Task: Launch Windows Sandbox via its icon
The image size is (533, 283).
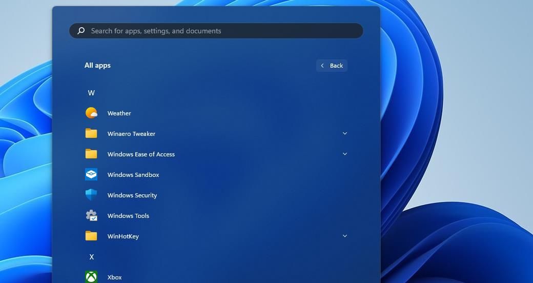Action: click(x=91, y=174)
